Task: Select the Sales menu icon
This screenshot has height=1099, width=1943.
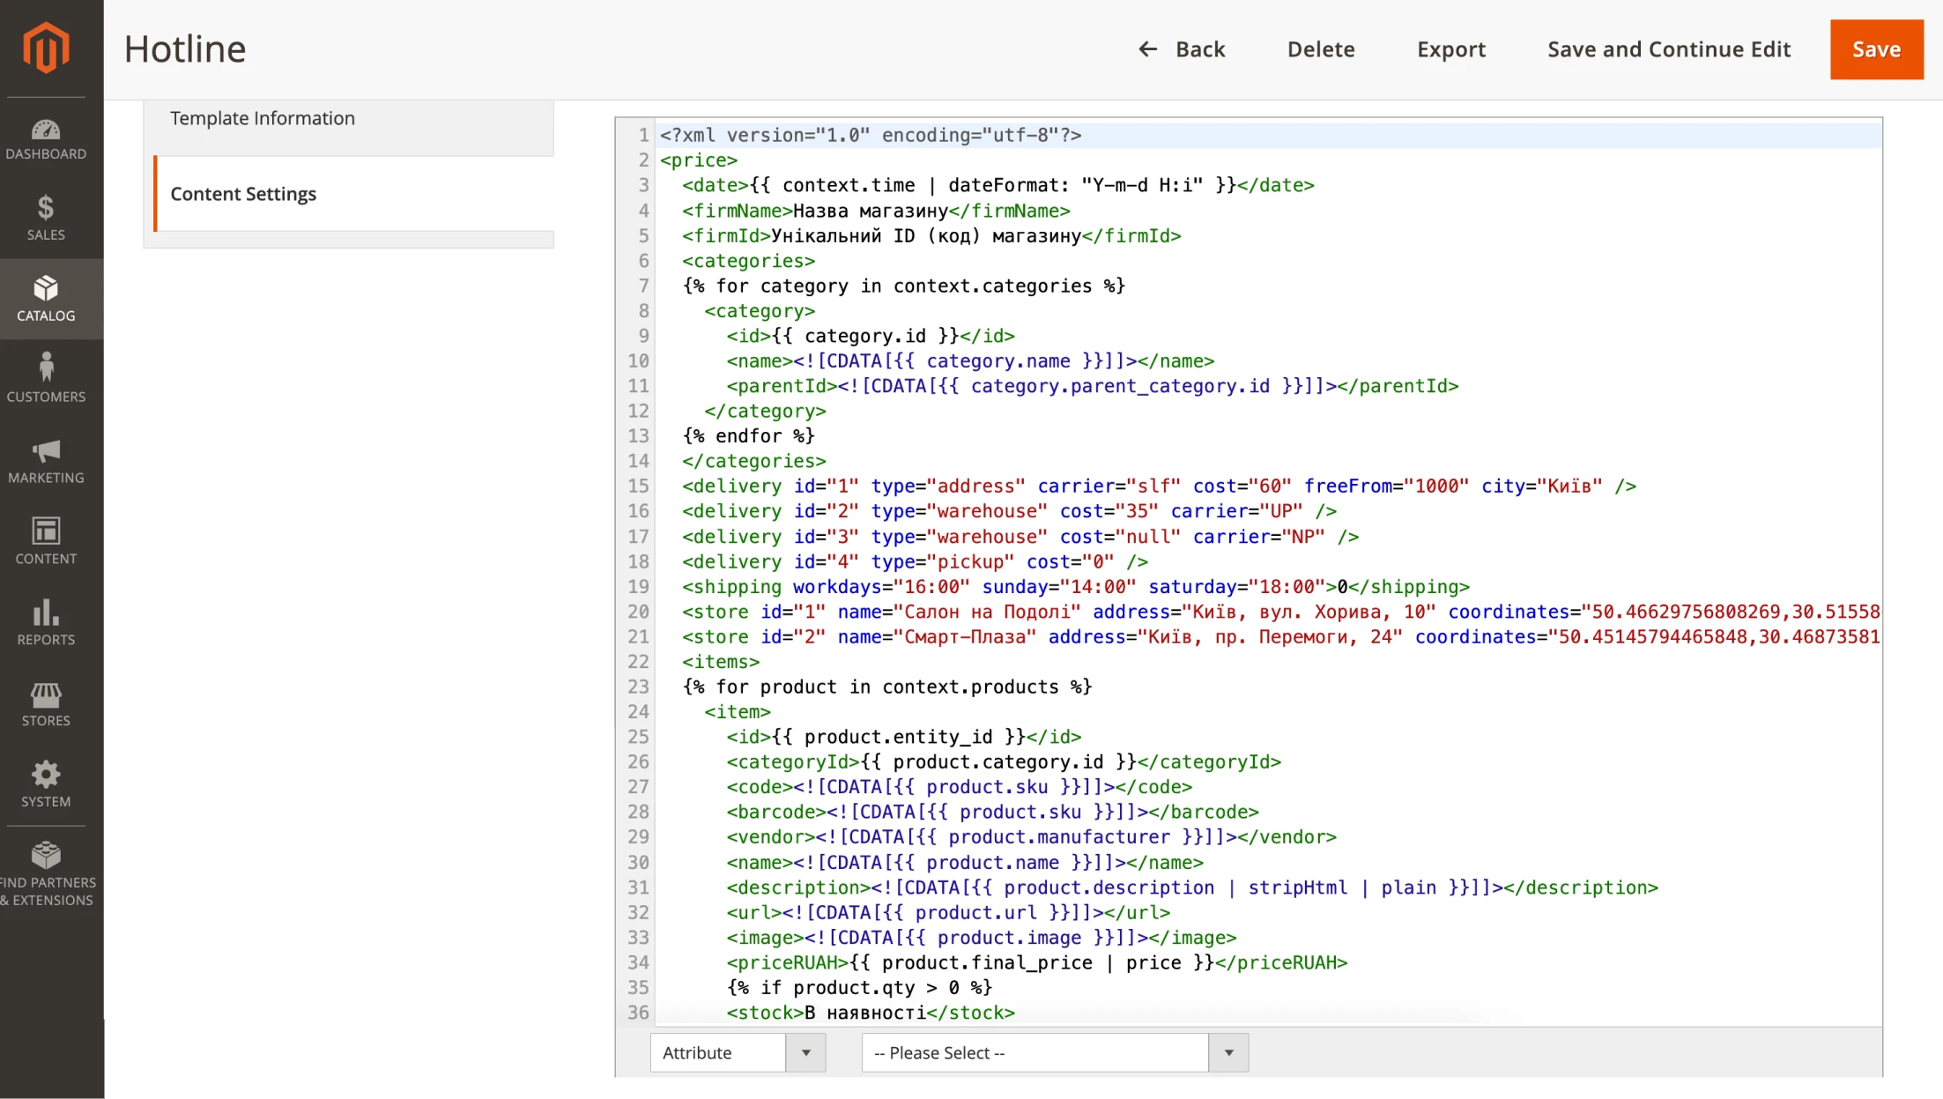Action: 46,214
